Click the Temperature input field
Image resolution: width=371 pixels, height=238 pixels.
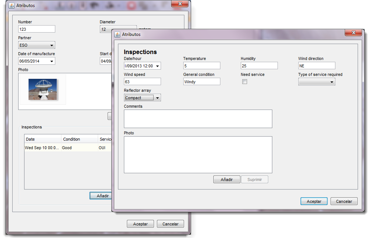click(x=201, y=66)
